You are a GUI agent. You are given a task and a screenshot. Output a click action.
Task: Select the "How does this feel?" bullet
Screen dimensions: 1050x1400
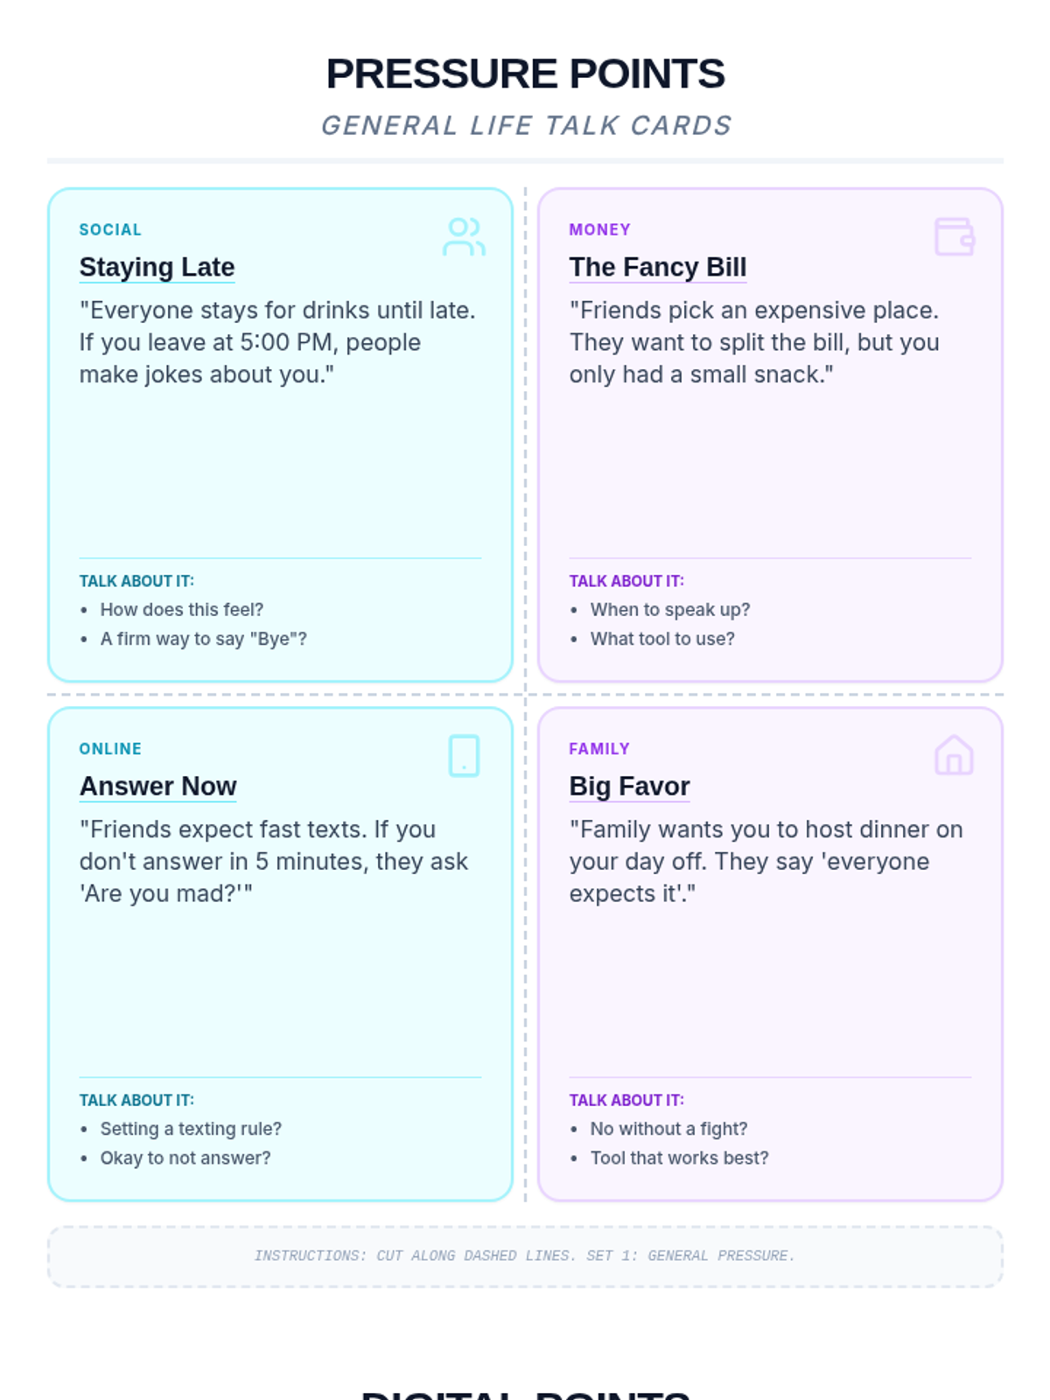tap(182, 610)
